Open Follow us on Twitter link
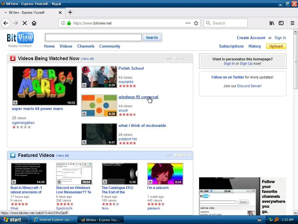 point(228,77)
